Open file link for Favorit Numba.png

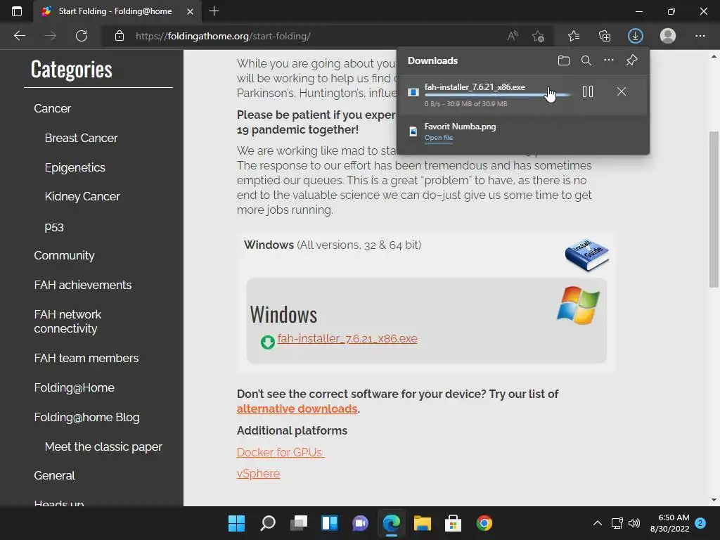pyautogui.click(x=439, y=138)
